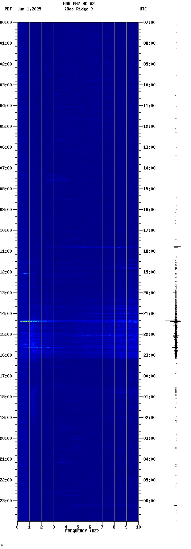
Task: Click the 'FREQUENCY (HZ)' axis label
Action: pos(82,531)
